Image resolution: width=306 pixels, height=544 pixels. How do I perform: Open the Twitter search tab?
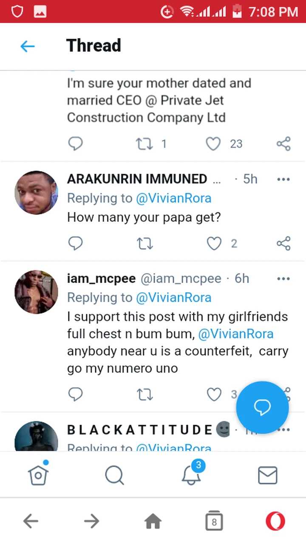(x=114, y=475)
